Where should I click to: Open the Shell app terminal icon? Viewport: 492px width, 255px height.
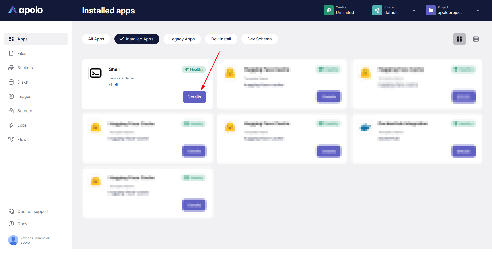pos(96,73)
